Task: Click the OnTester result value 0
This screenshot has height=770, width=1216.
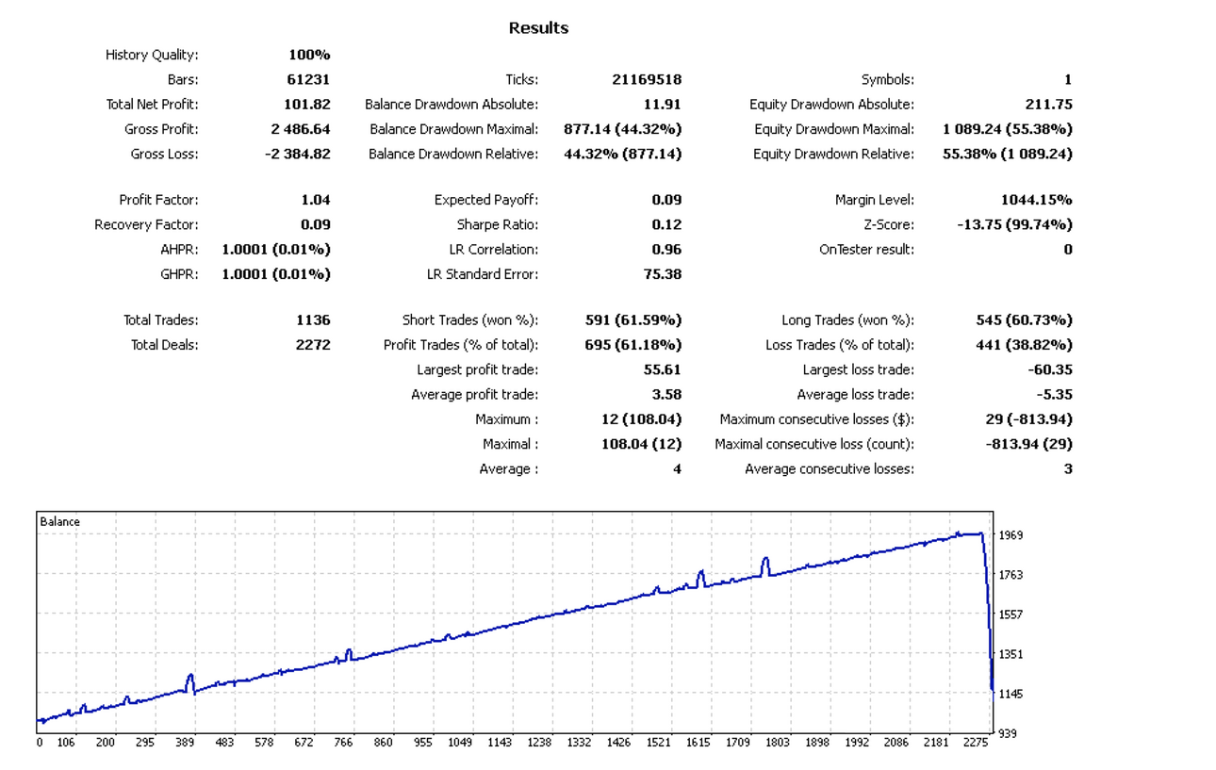Action: click(1068, 250)
